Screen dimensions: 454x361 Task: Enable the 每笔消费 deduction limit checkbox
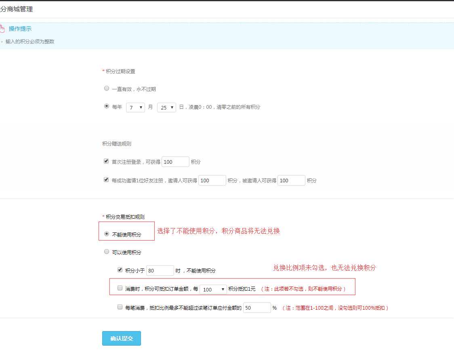point(120,307)
